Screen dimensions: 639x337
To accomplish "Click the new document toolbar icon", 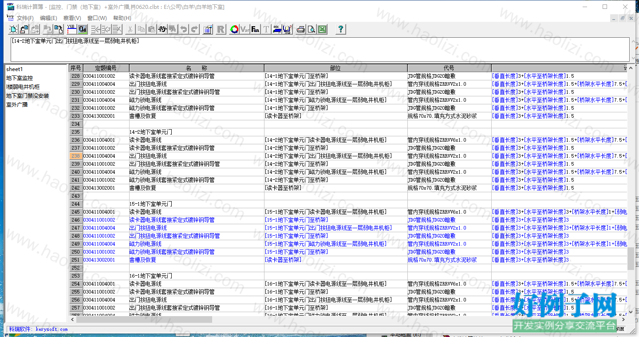I will pyautogui.click(x=13, y=29).
